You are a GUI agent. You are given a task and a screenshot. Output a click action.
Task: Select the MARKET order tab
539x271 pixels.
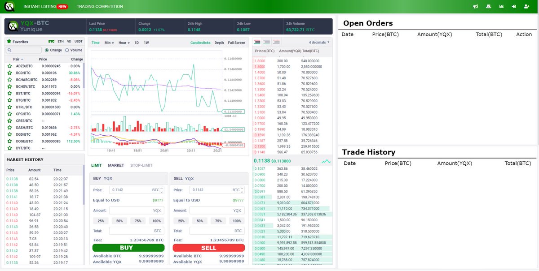(116, 165)
